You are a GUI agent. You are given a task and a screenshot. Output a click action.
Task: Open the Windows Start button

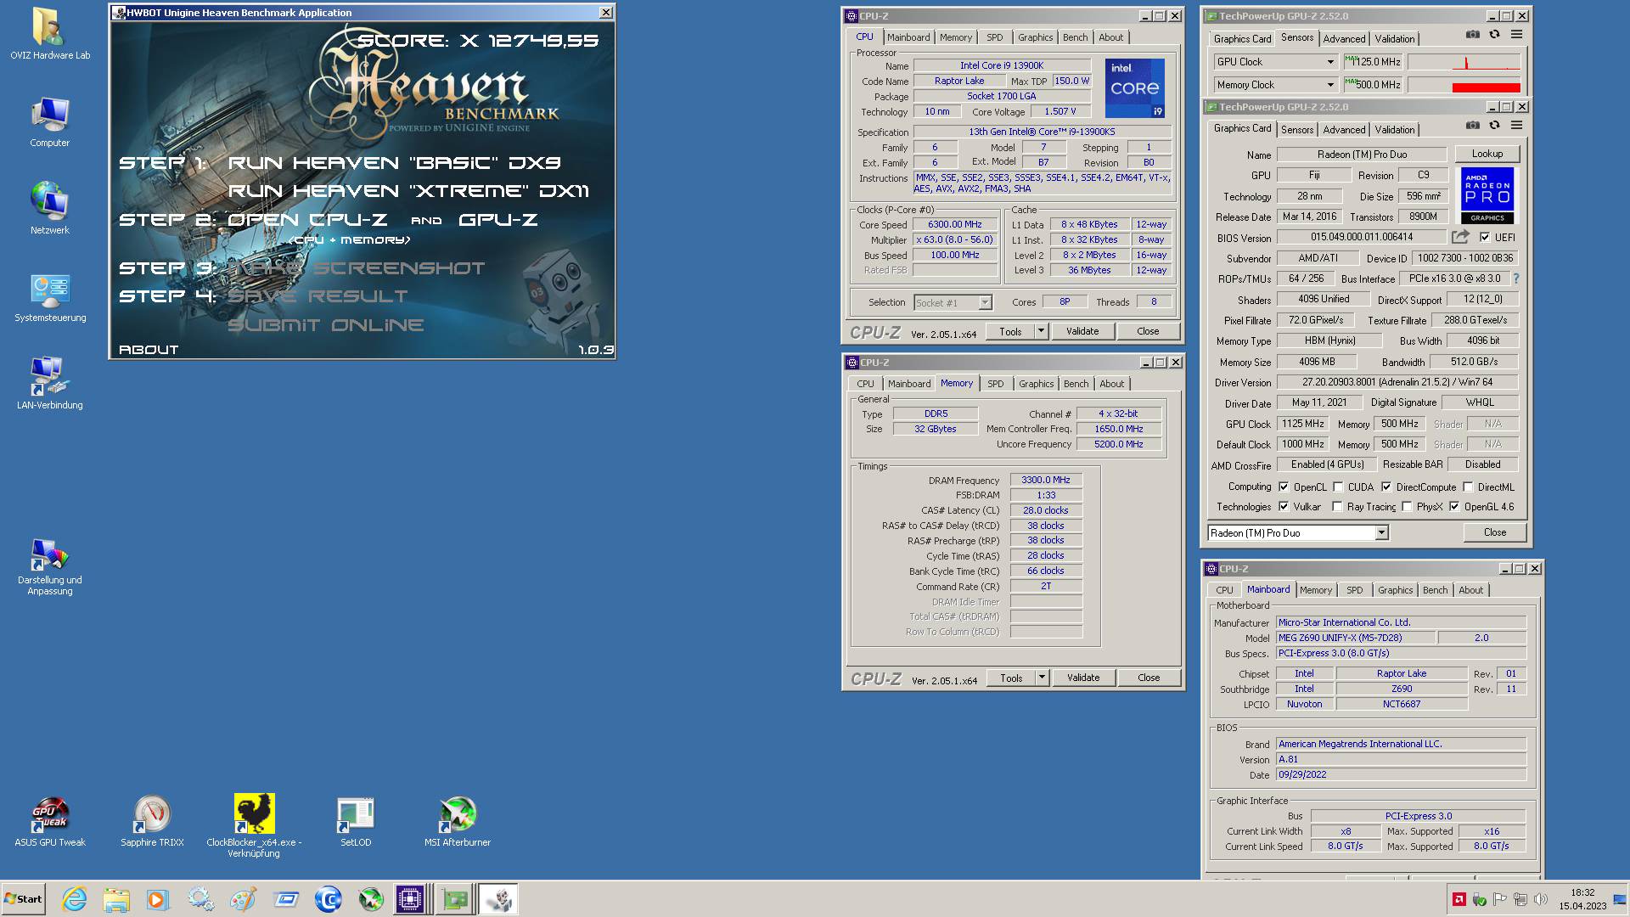[23, 899]
